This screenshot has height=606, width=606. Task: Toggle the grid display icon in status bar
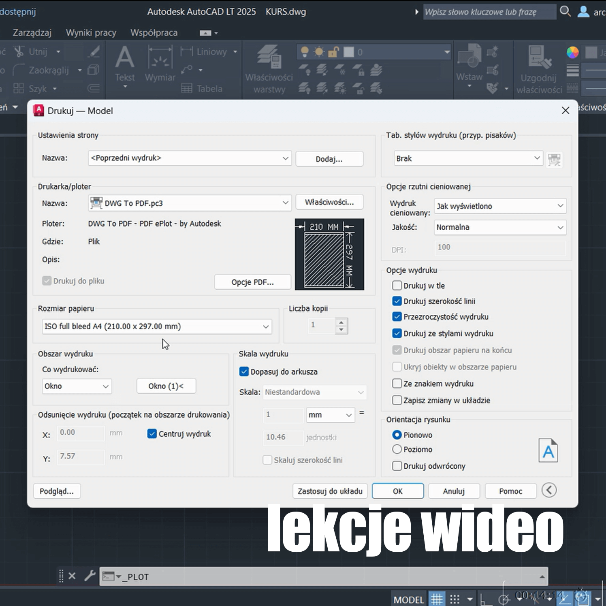437,599
